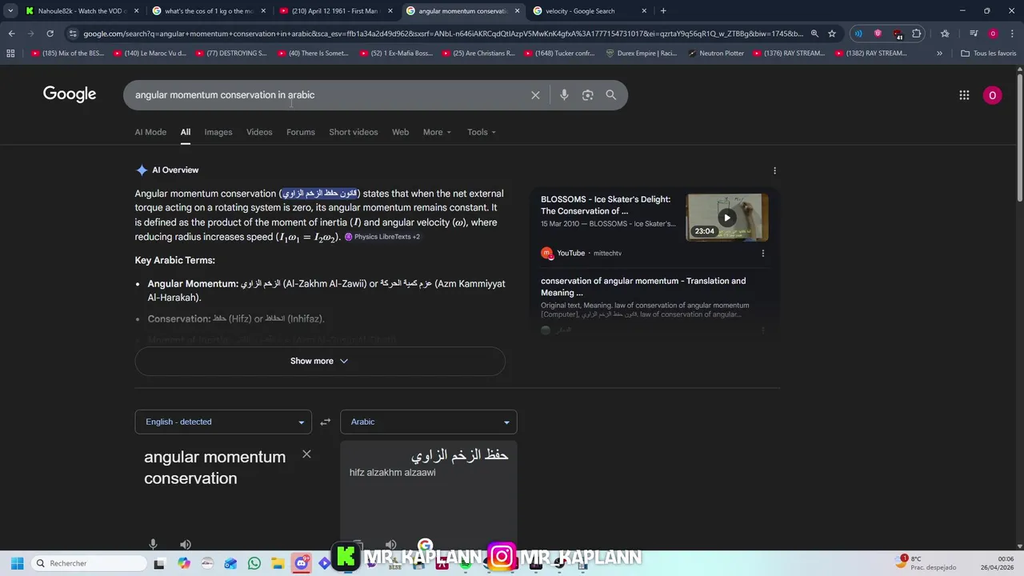Open the source language dropdown
The height and width of the screenshot is (576, 1024).
pos(223,422)
